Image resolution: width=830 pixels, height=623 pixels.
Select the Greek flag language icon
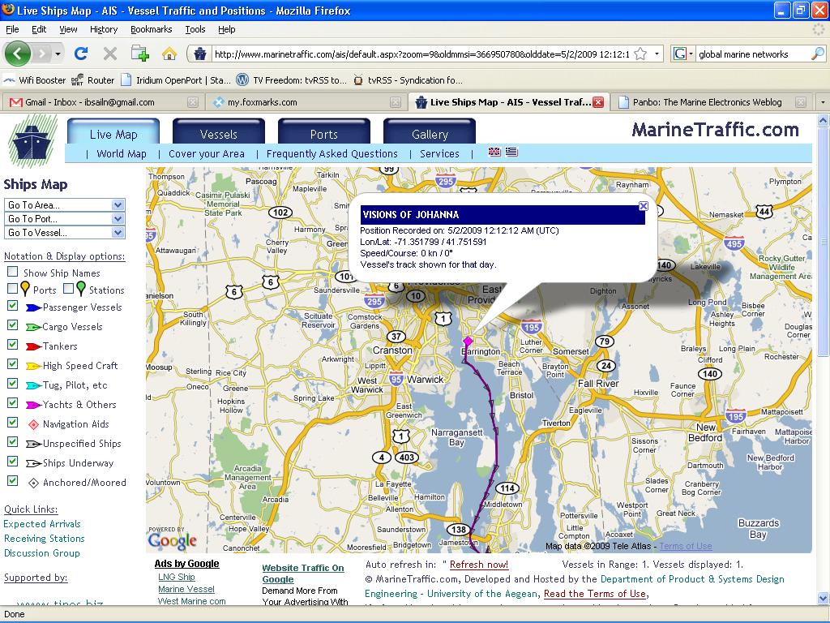pyautogui.click(x=511, y=152)
